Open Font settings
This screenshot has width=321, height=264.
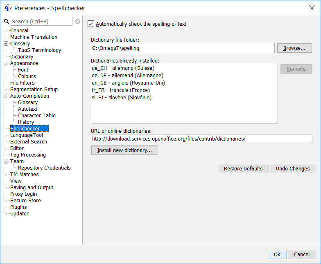pyautogui.click(x=23, y=69)
